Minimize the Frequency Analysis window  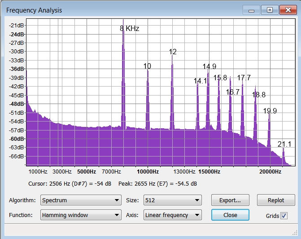click(x=252, y=10)
